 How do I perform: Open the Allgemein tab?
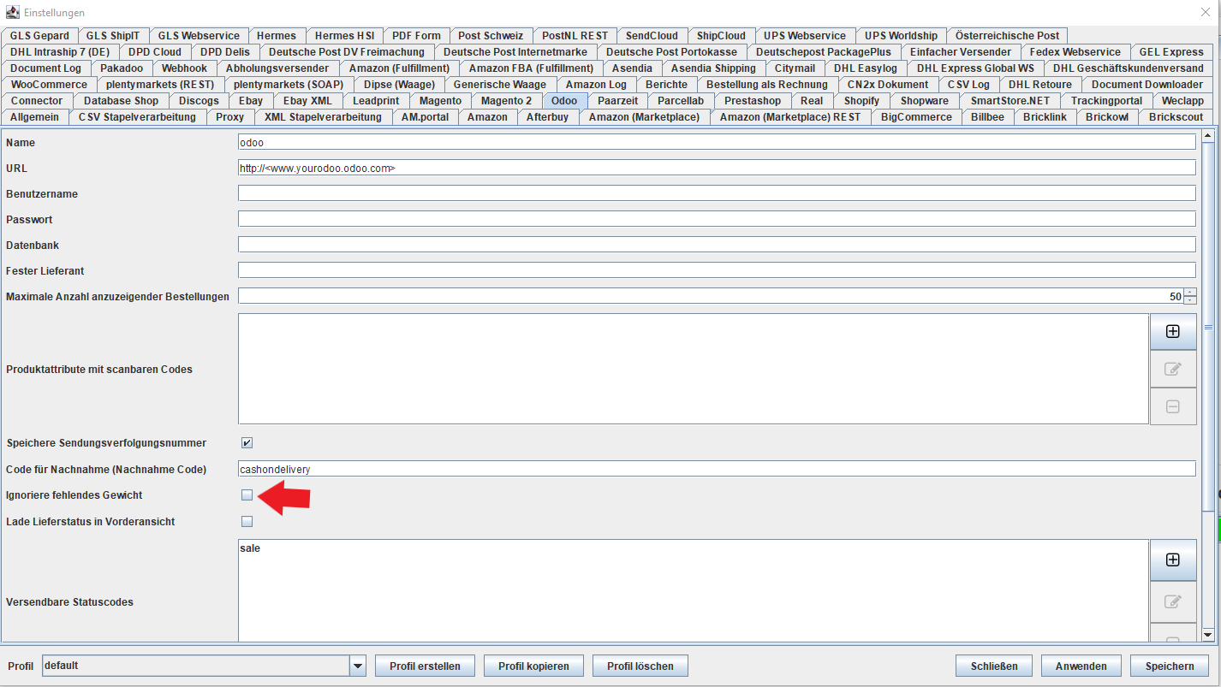pyautogui.click(x=35, y=117)
